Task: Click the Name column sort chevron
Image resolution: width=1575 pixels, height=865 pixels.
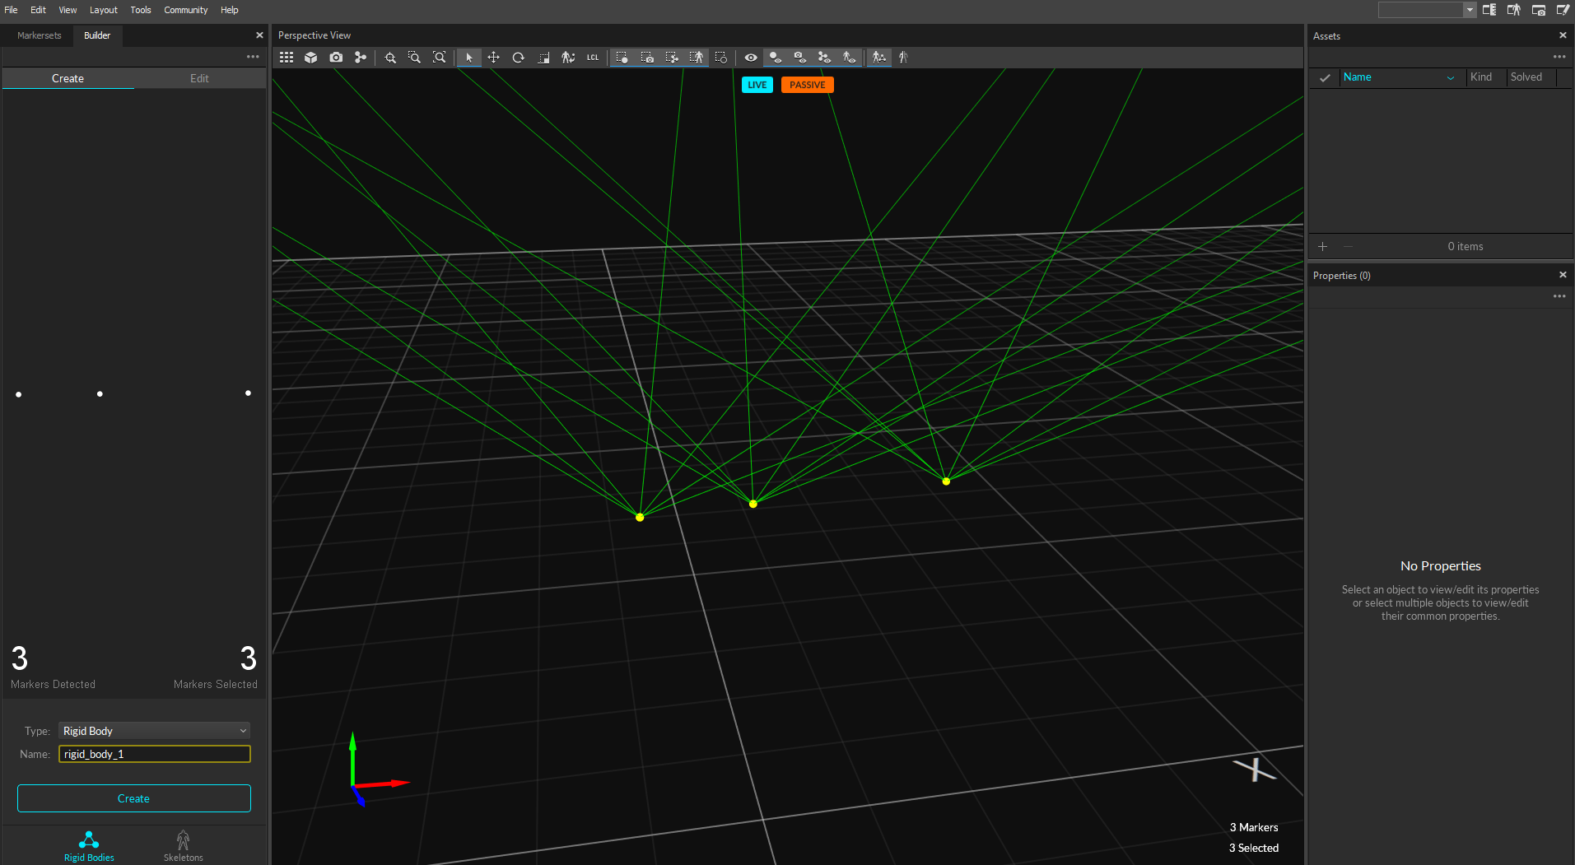Action: 1450,77
